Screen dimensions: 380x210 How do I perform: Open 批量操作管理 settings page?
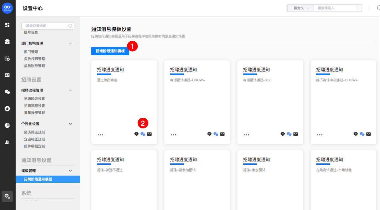point(35,113)
